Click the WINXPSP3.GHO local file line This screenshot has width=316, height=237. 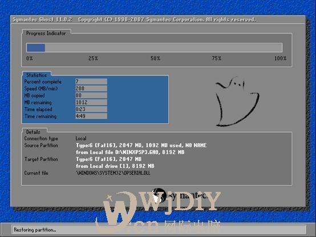130,152
